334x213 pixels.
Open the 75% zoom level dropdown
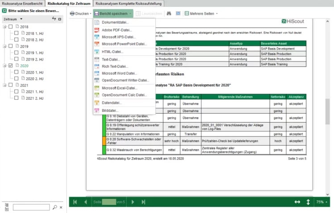coord(322,202)
